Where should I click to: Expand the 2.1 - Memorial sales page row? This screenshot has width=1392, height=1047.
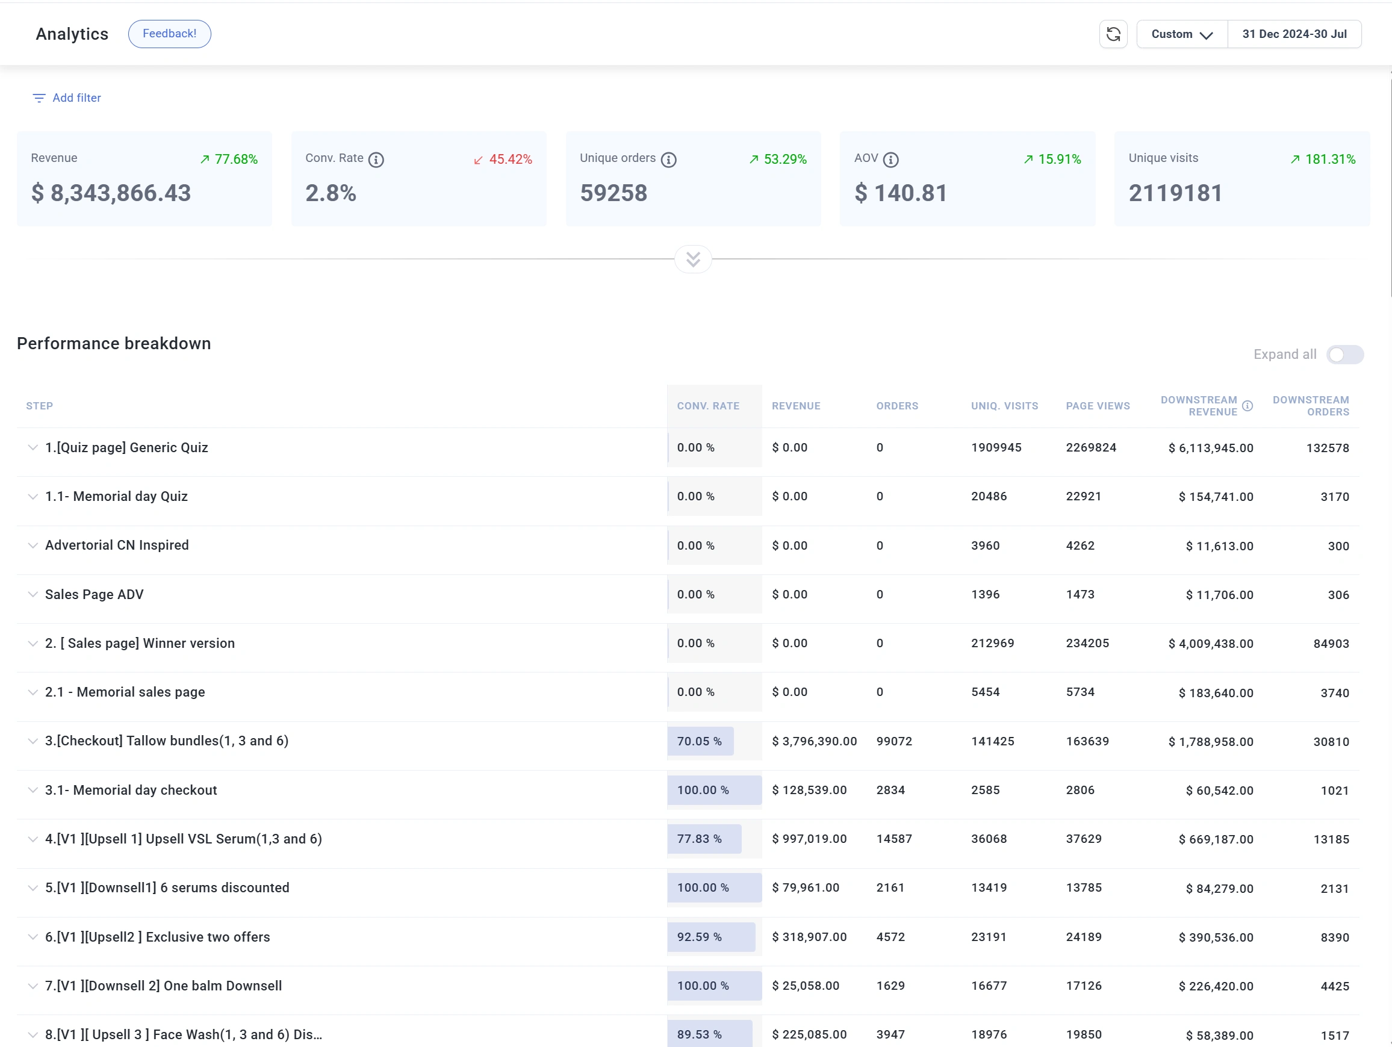pyautogui.click(x=33, y=692)
